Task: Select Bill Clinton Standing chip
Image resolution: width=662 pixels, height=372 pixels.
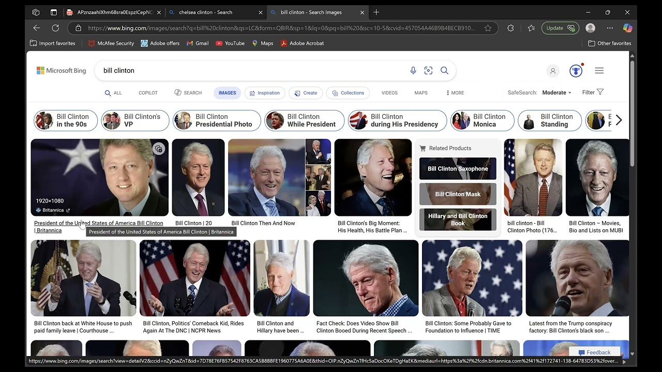Action: pos(550,120)
